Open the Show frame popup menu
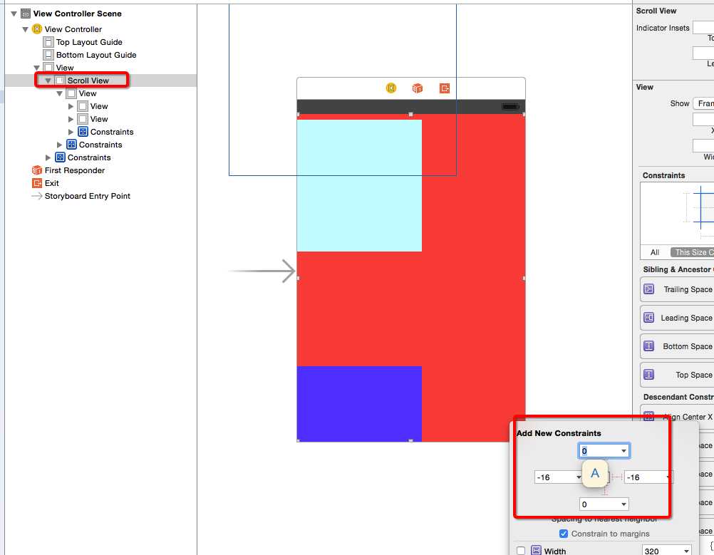 703,104
